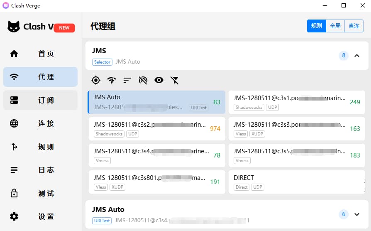
Task: Run the delay test wifi icon
Action: [x=112, y=80]
